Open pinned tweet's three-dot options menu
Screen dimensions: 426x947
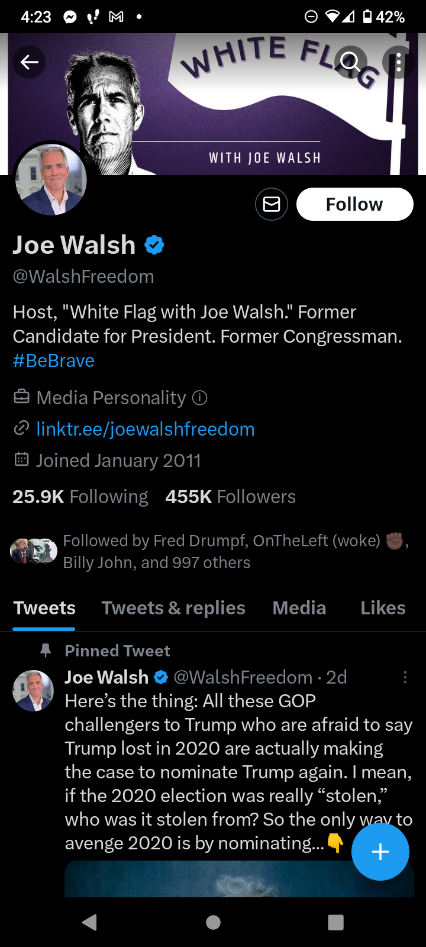405,677
